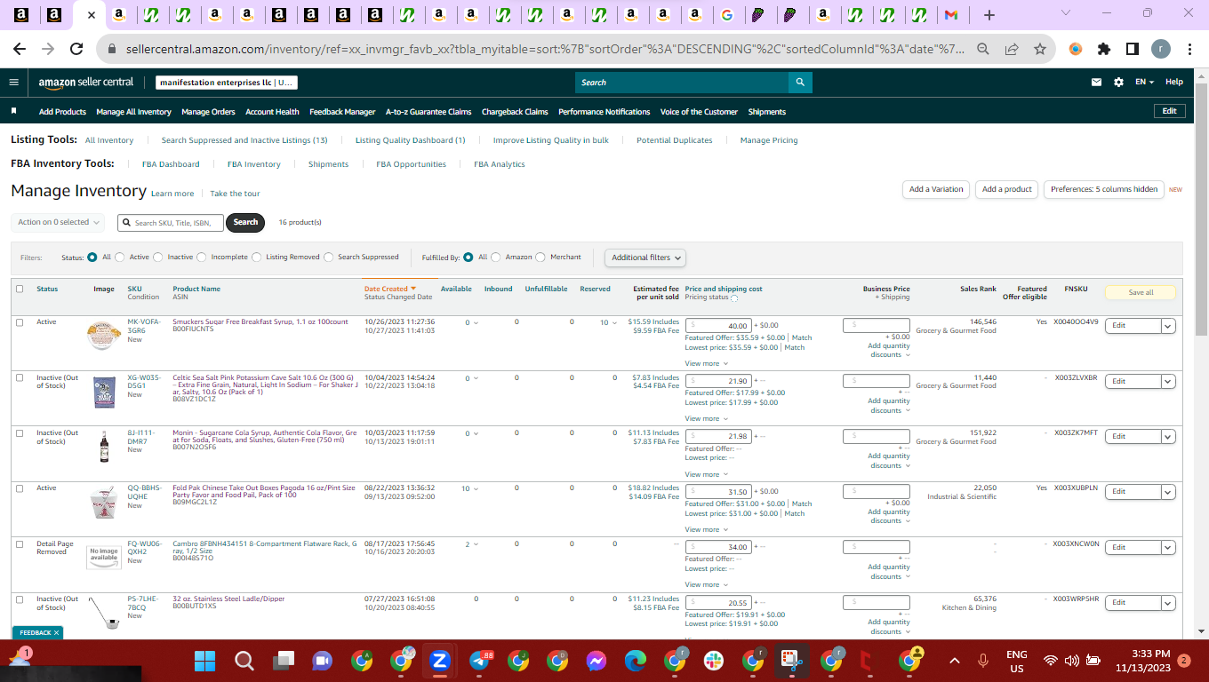Click the Cambro 8-Compartment Flatware Rack product name

tap(265, 547)
